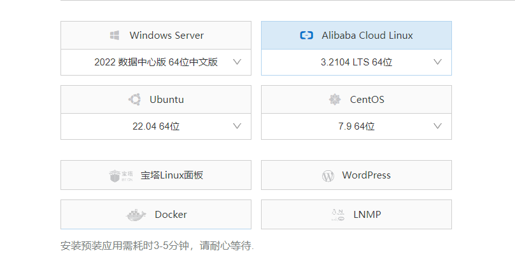Expand the CentOS 7.9 version chevron
Viewport: 515px width, 263px height.
[437, 126]
